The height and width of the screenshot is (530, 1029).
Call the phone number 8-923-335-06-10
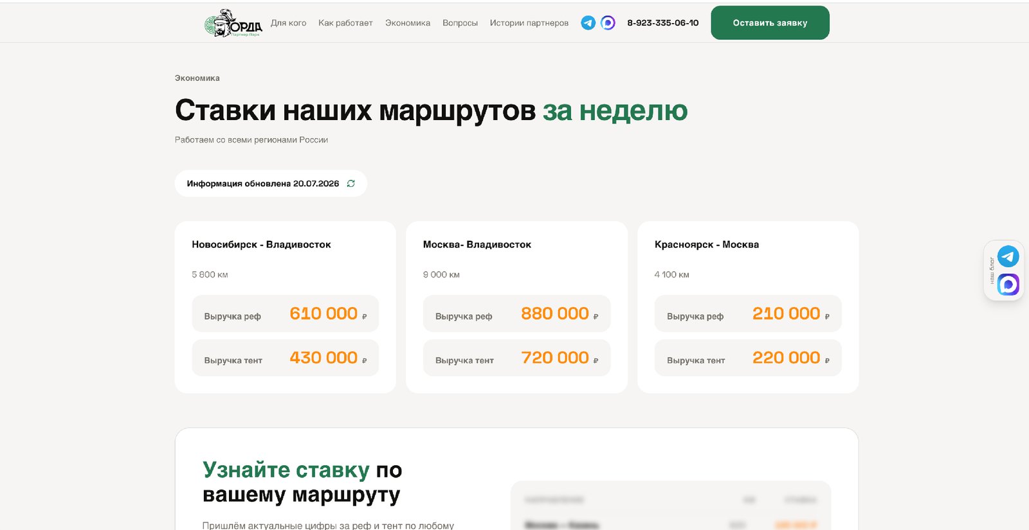(663, 23)
